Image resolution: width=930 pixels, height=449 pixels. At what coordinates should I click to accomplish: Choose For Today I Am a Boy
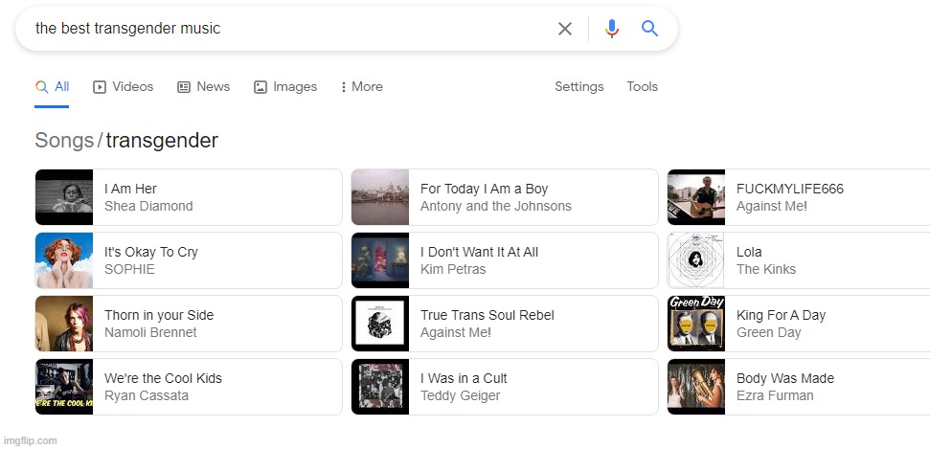505,197
